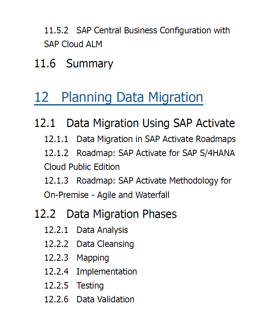Viewport: 274px width, 331px height.
Task: Click the section number 12.1
Action: click(x=45, y=123)
